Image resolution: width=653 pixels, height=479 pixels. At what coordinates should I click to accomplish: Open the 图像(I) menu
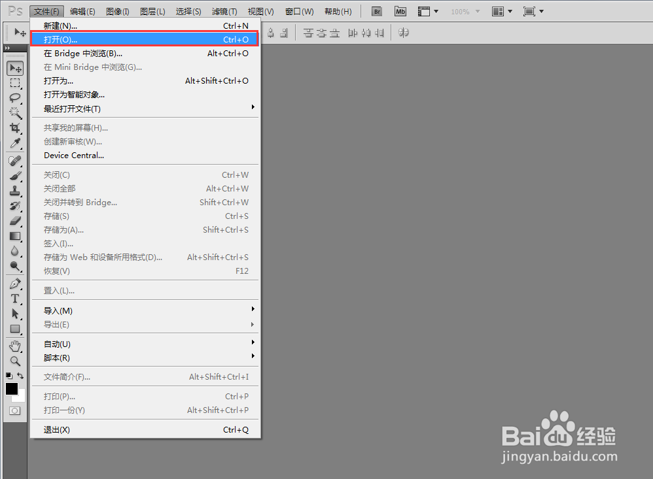(117, 12)
